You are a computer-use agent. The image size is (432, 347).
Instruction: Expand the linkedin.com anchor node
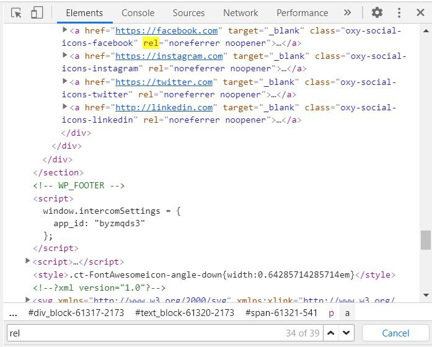click(64, 107)
